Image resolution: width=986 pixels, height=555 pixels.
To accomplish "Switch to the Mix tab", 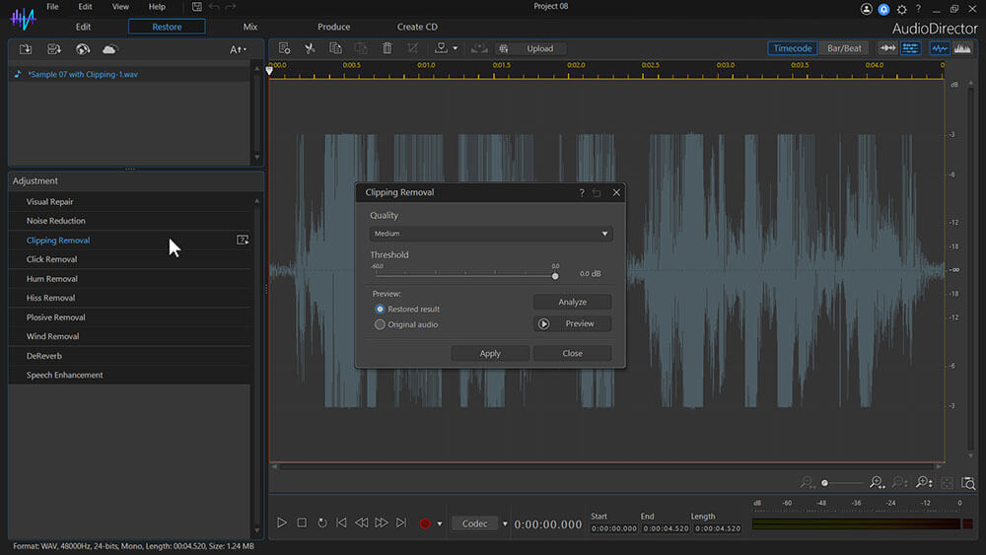I will point(250,27).
